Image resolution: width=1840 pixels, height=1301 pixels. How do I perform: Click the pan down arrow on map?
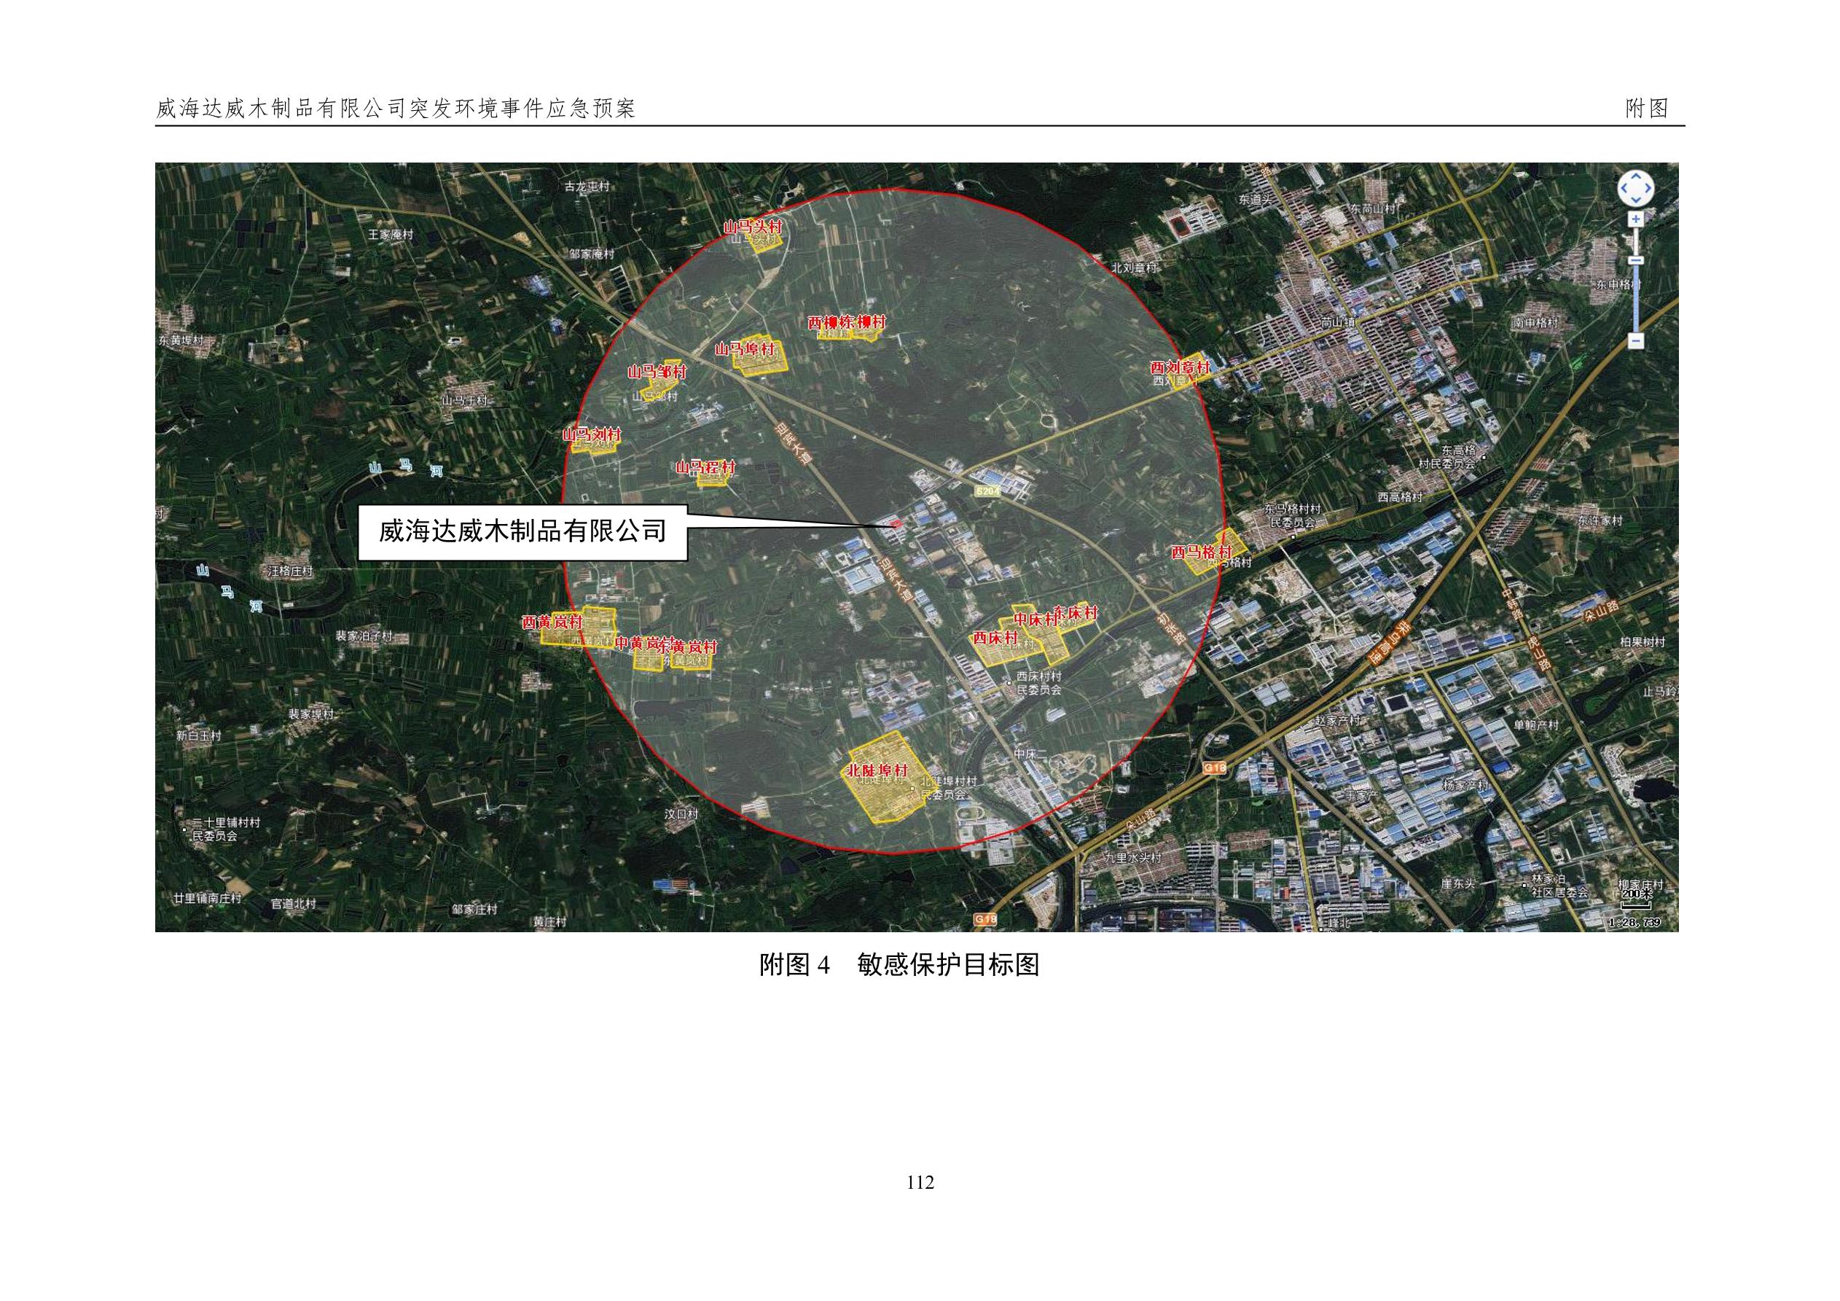pos(1636,200)
